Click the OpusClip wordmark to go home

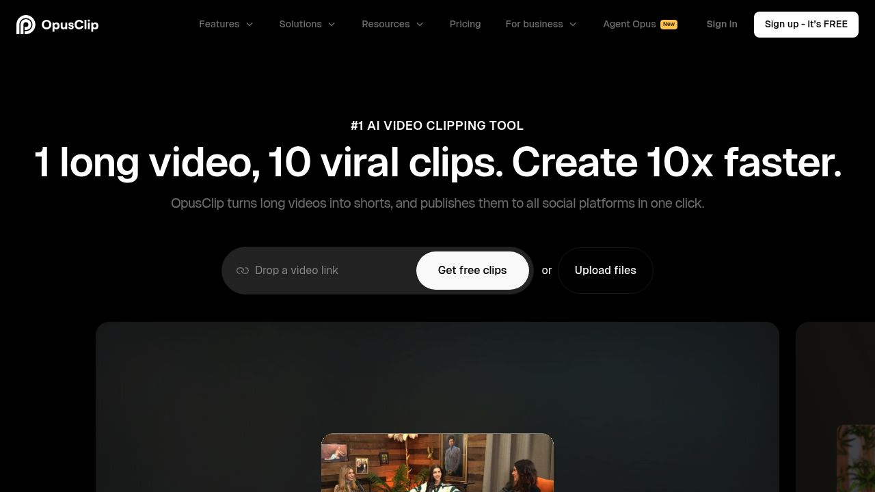point(70,24)
